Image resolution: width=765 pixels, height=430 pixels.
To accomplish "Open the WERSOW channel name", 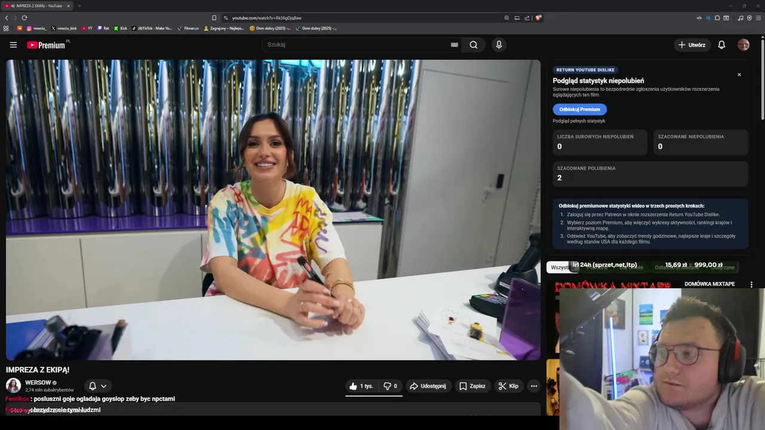I will point(38,382).
